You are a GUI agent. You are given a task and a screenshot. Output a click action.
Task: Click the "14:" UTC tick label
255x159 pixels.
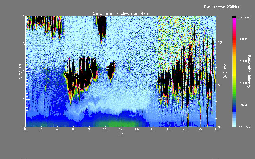[137, 129]
